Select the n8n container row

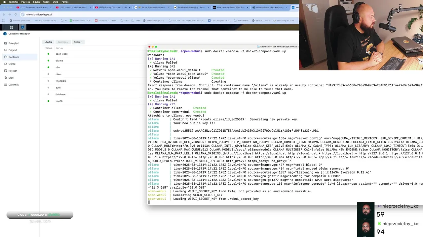(x=95, y=67)
